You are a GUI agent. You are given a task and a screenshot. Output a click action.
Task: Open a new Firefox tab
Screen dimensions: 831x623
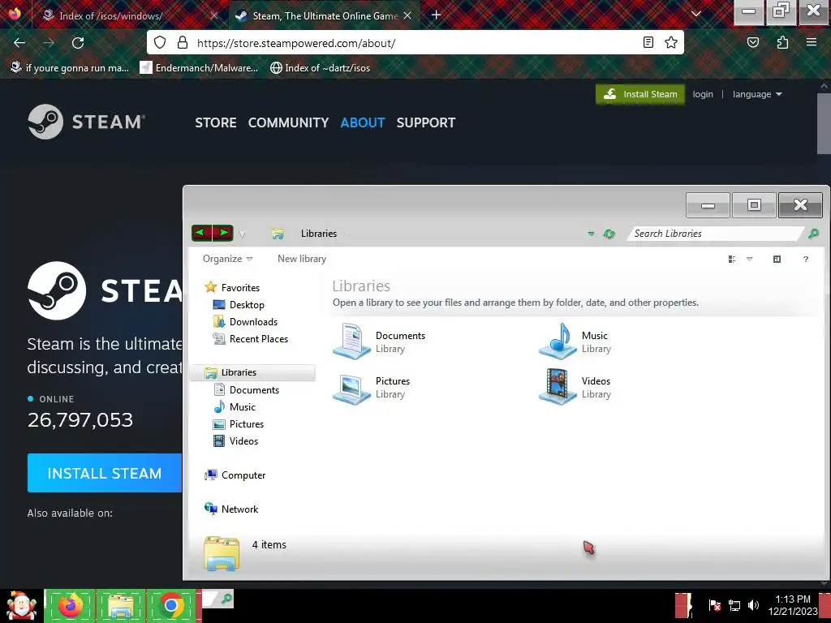pos(436,15)
